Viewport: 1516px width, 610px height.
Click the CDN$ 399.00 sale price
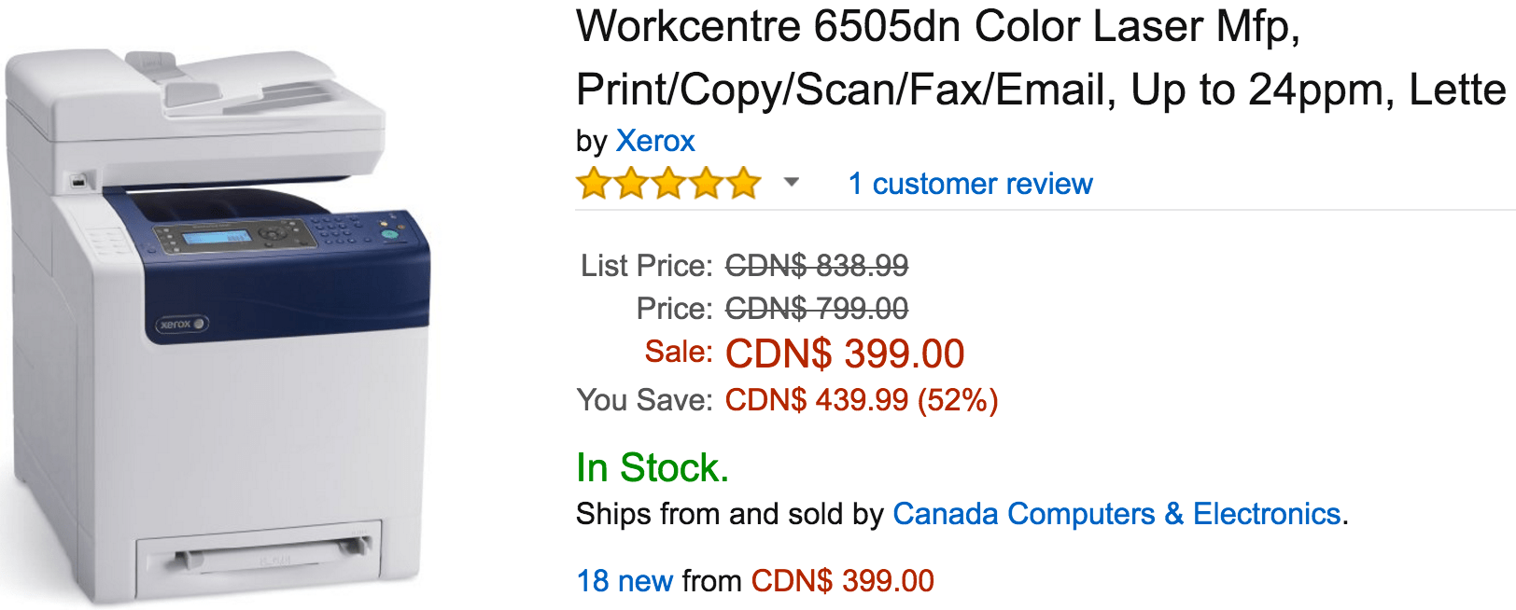tap(845, 354)
